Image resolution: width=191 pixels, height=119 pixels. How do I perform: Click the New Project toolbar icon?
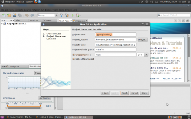pos(9,15)
